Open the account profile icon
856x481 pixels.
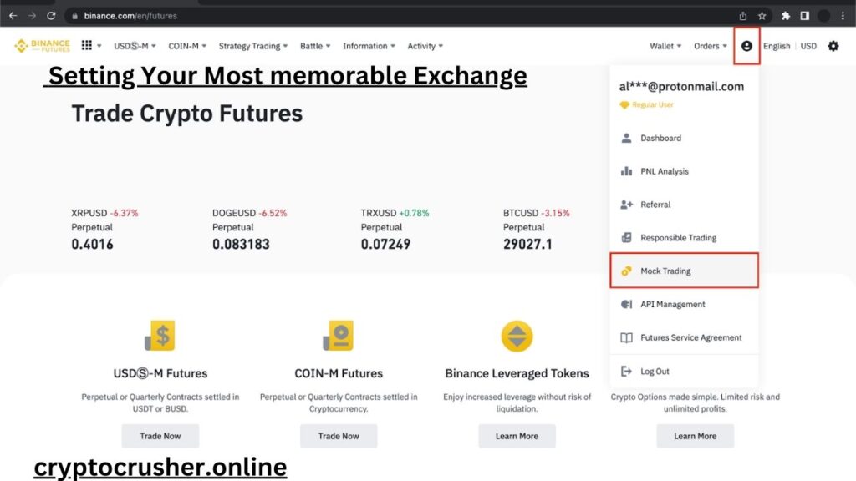pos(746,47)
